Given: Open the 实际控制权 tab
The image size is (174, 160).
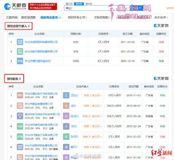Looking at the screenshot, I should (102, 17).
